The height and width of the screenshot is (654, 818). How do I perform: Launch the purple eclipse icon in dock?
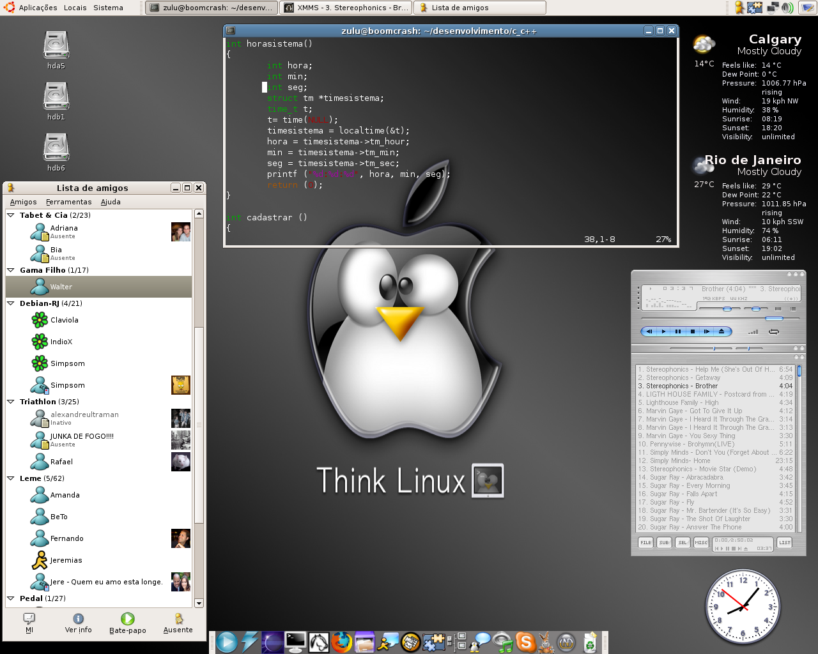273,642
